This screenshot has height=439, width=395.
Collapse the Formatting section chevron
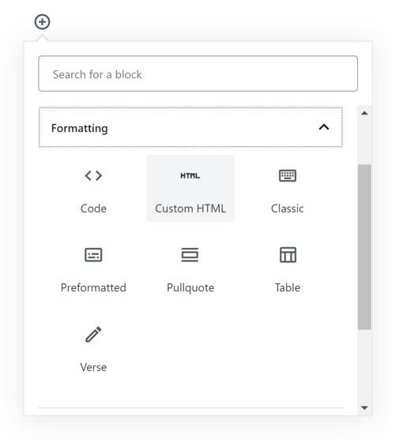tap(324, 127)
